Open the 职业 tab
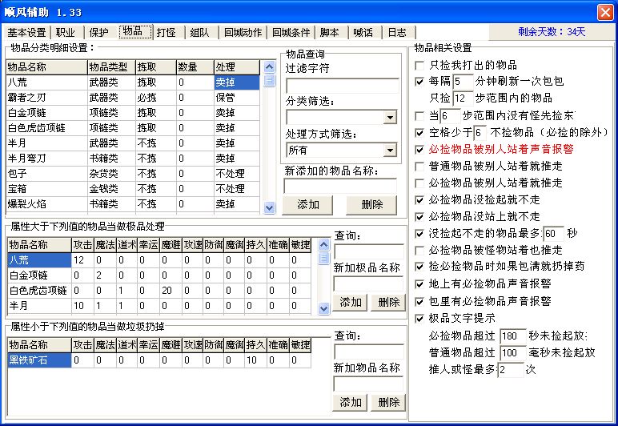This screenshot has height=426, width=618. point(66,32)
